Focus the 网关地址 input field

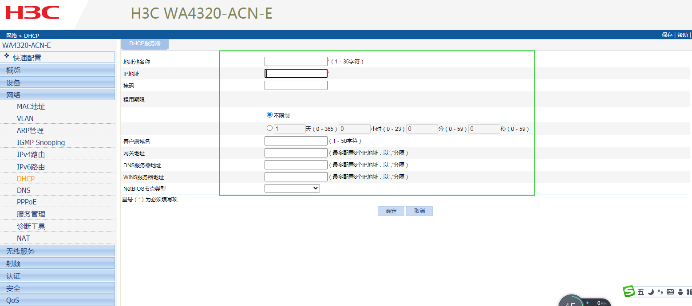pos(296,153)
